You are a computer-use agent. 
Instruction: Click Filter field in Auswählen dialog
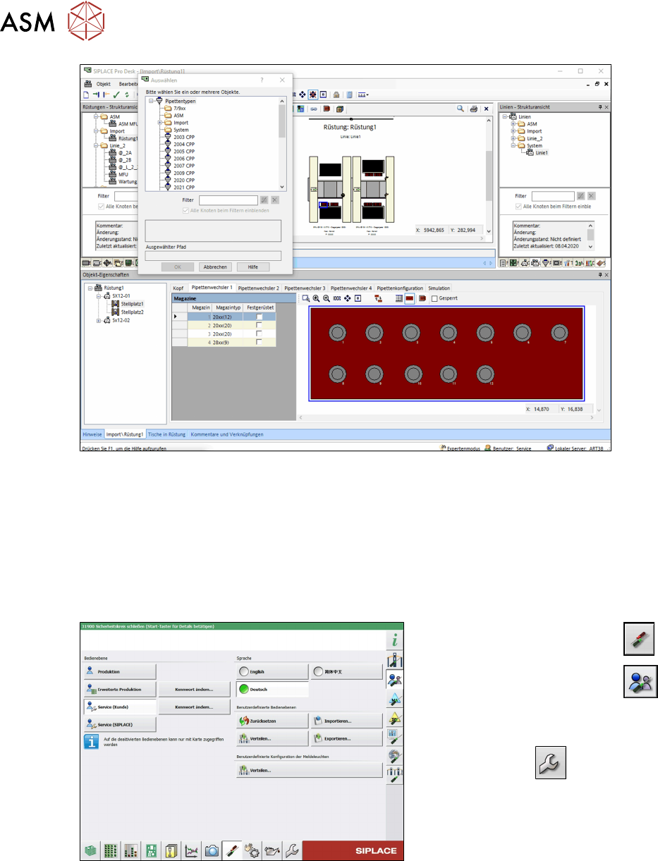pyautogui.click(x=229, y=200)
